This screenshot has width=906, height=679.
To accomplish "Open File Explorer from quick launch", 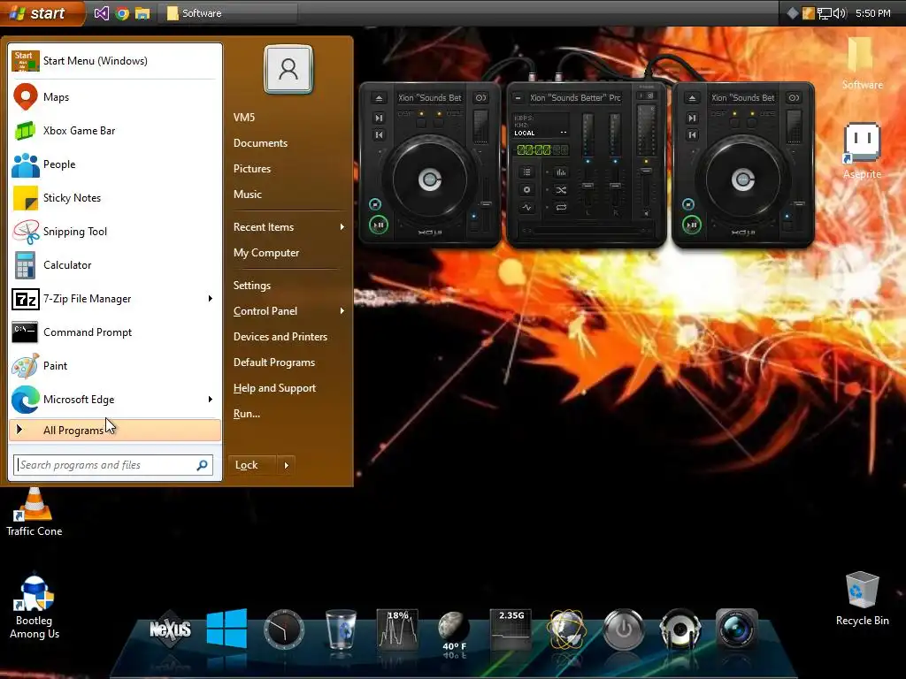I will [x=142, y=12].
